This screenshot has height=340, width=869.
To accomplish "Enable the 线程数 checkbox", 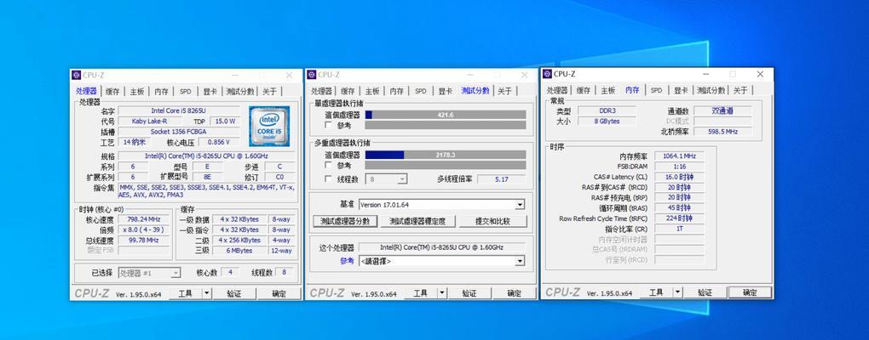I will (328, 179).
